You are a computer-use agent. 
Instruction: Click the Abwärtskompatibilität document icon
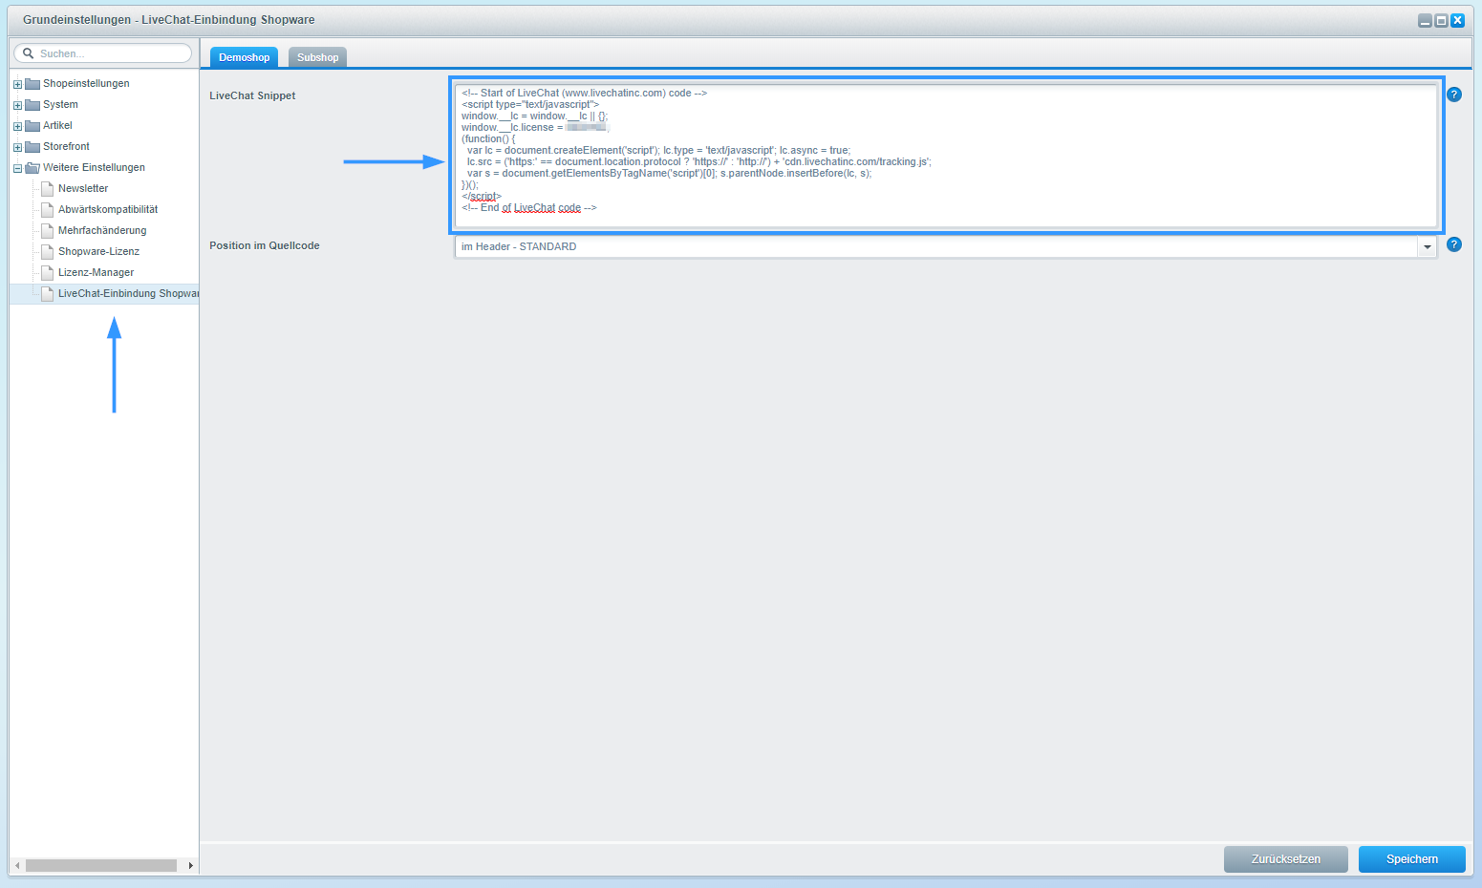point(47,209)
